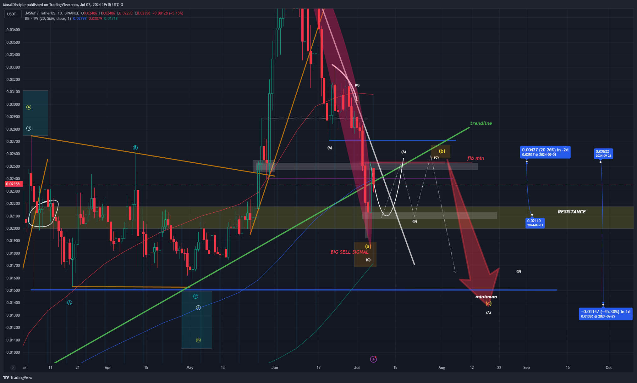Click the 0.00427 (20.26%) price note
The width and height of the screenshot is (637, 383).
[x=545, y=152]
